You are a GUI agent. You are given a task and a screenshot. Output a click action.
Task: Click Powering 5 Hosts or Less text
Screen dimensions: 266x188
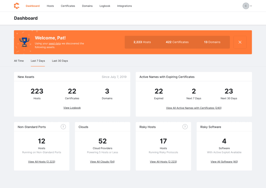tap(102, 152)
